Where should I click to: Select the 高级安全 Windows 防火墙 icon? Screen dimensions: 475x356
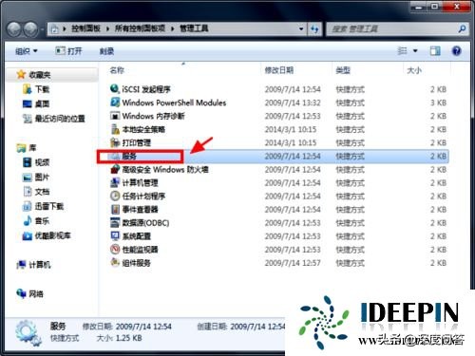(114, 169)
